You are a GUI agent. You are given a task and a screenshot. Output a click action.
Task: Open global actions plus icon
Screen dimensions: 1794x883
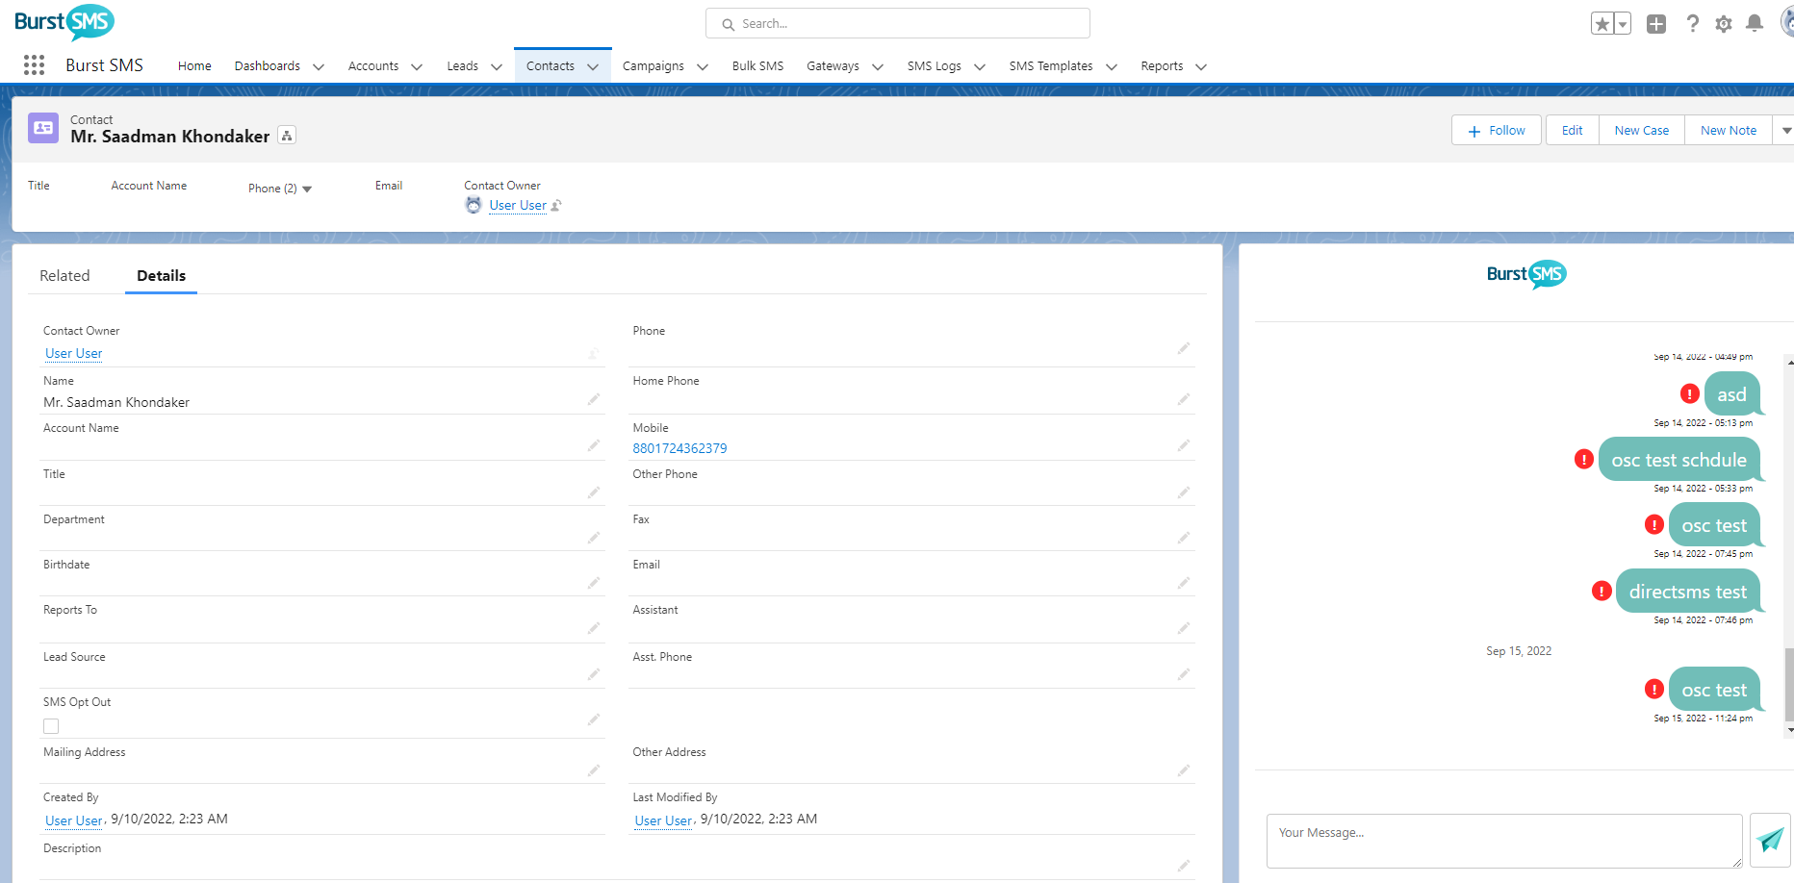1655,24
